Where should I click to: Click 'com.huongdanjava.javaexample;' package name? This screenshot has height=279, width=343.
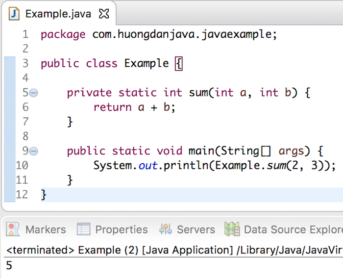point(185,35)
